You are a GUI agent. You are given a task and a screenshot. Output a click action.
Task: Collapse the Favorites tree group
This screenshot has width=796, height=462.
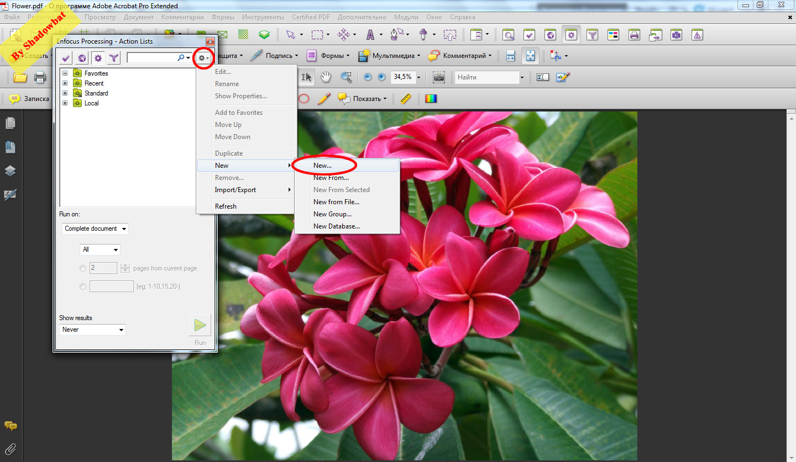coord(65,73)
